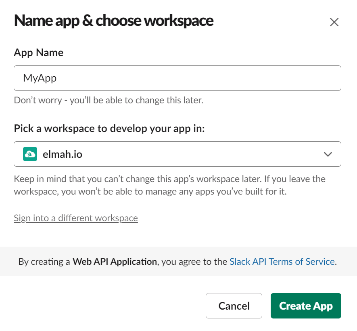Confirm app creation with the green button
Screen dimensions: 357x331
[306, 306]
